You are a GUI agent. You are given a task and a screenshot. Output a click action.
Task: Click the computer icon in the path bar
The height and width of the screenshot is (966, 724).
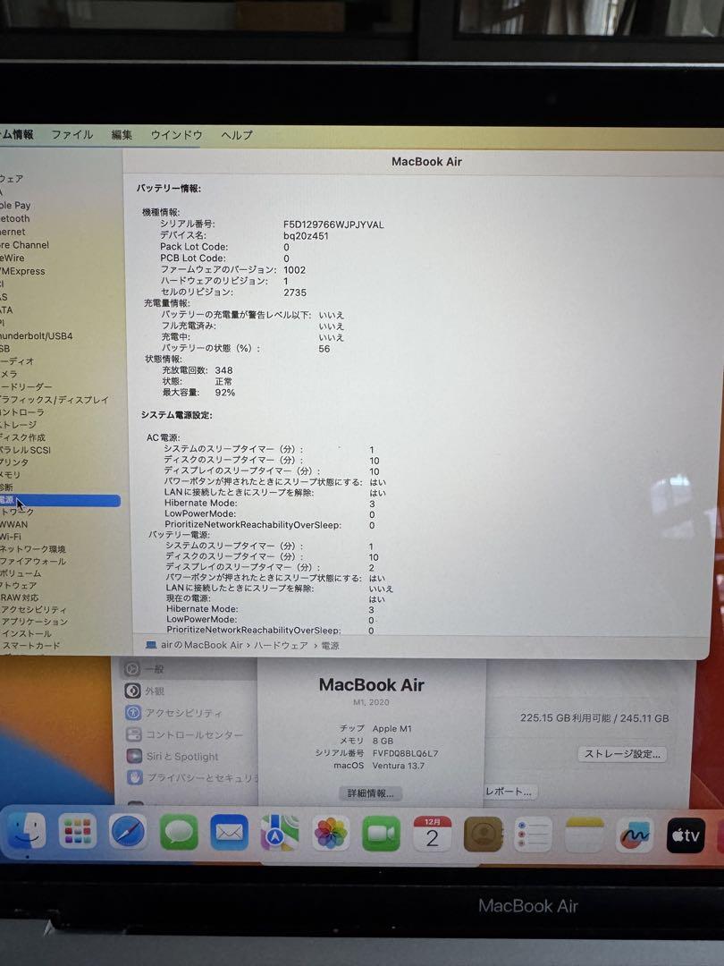point(151,644)
